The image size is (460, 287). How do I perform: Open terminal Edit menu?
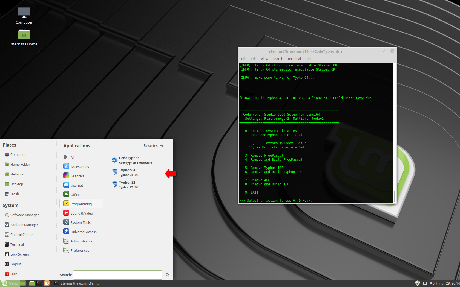click(x=254, y=59)
